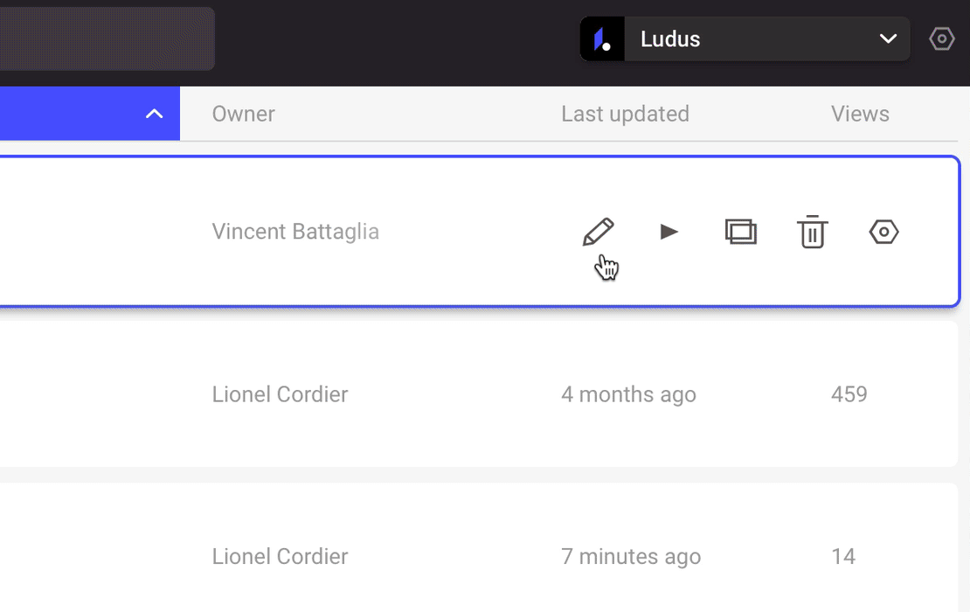The height and width of the screenshot is (612, 970).
Task: Click the 14 views count
Action: point(843,557)
